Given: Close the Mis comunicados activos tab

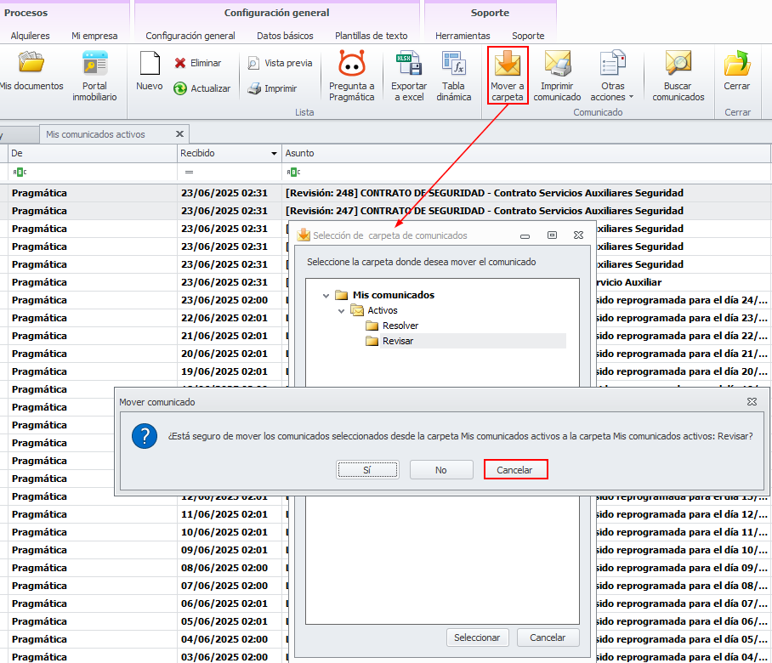Looking at the screenshot, I should (179, 134).
